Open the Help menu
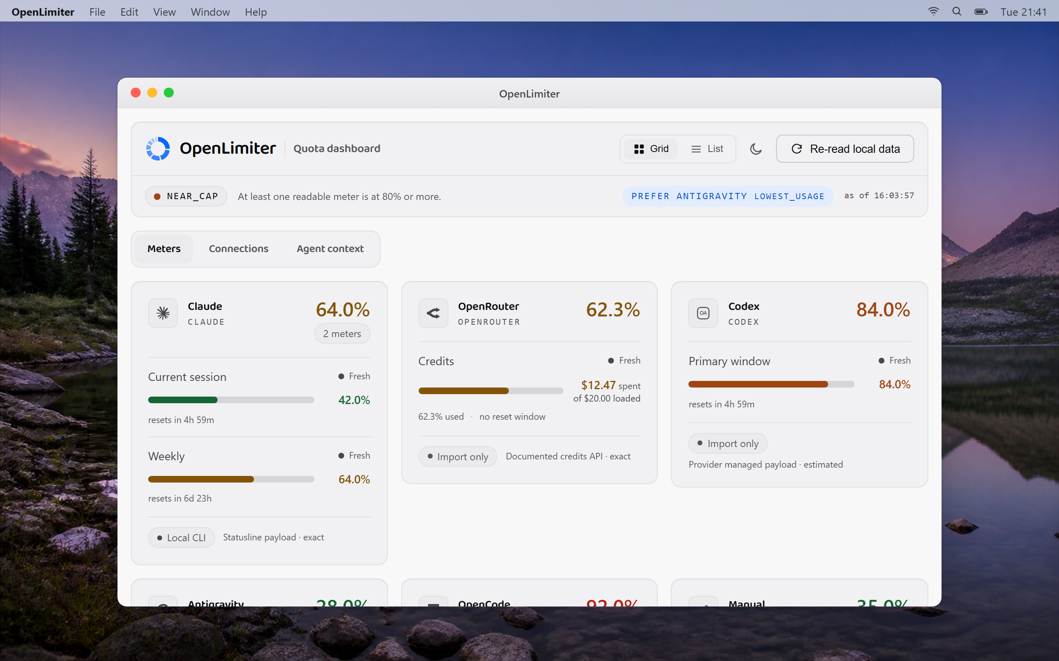 pyautogui.click(x=256, y=12)
